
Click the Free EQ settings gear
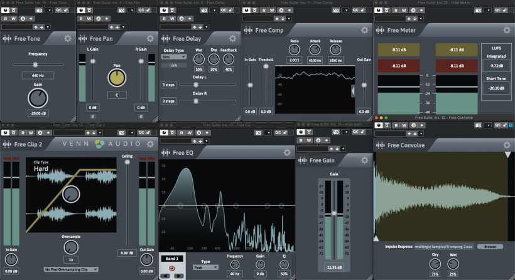pyautogui.click(x=287, y=152)
